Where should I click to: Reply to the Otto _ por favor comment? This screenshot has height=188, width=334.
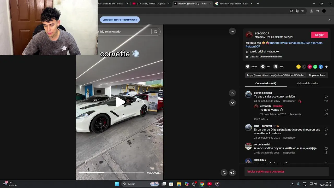pyautogui.click(x=289, y=138)
